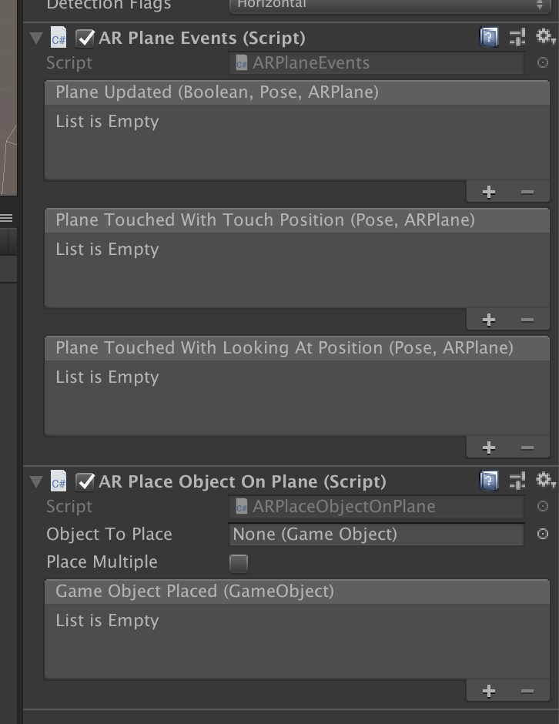Click minus under Plane Touched With Touch Position

[x=527, y=319]
